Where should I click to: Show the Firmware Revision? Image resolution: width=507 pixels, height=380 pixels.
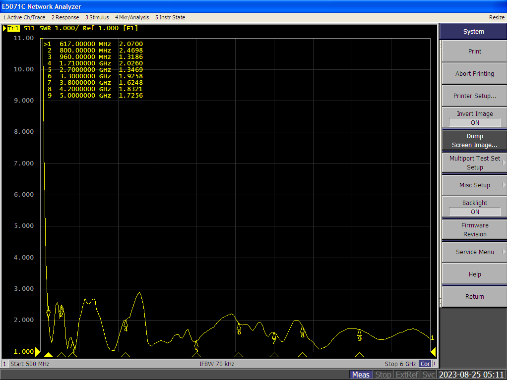474,229
